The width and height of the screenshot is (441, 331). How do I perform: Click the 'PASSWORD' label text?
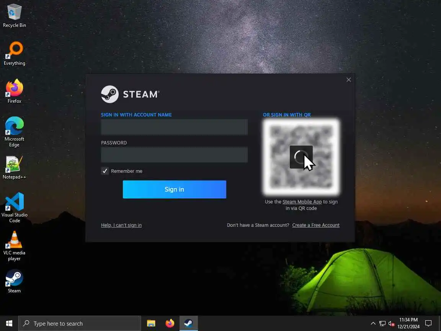pos(114,143)
